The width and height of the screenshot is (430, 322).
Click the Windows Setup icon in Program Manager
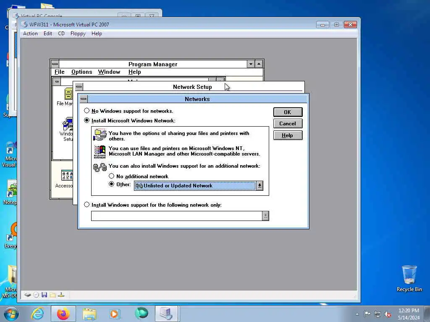click(x=68, y=124)
